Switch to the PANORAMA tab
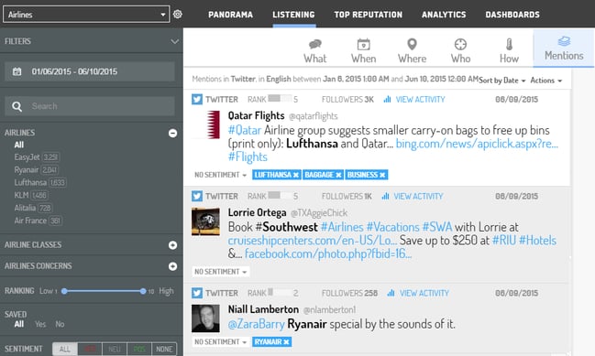 pos(230,15)
